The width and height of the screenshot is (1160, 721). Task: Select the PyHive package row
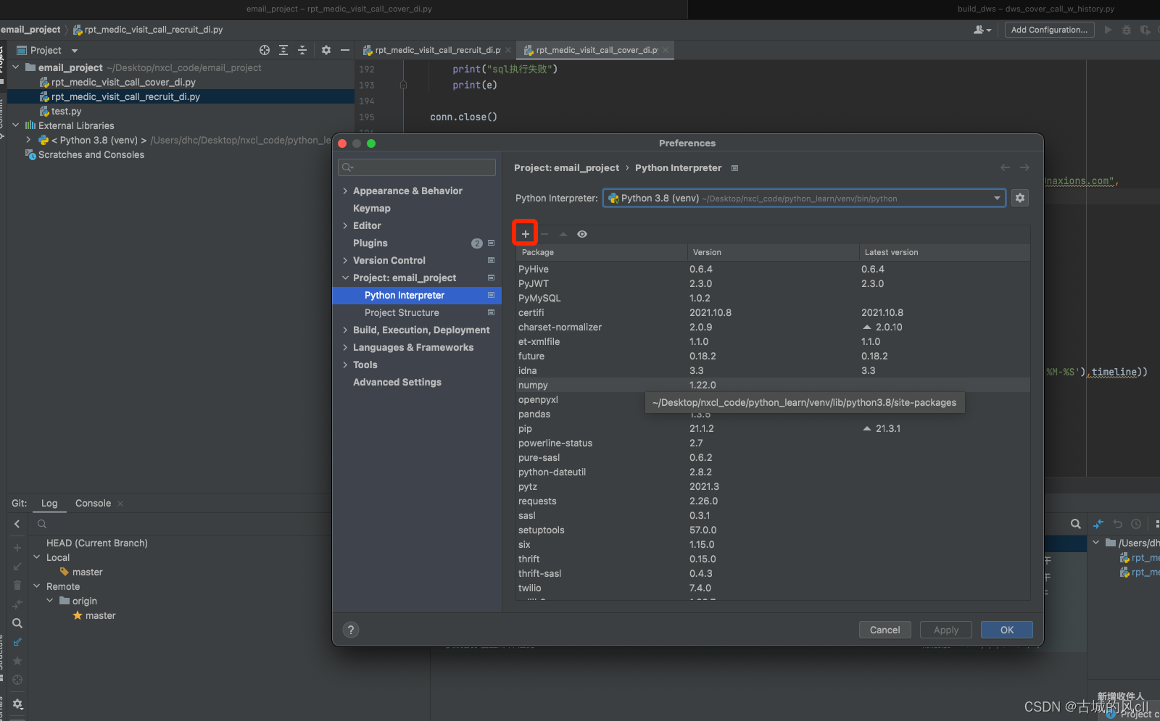coord(773,269)
